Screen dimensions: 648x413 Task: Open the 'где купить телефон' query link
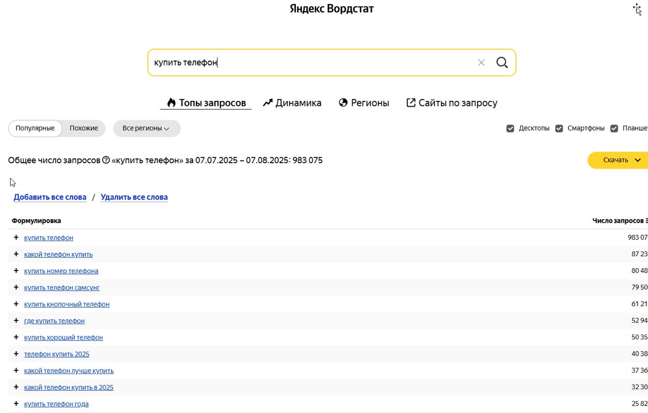pos(54,321)
